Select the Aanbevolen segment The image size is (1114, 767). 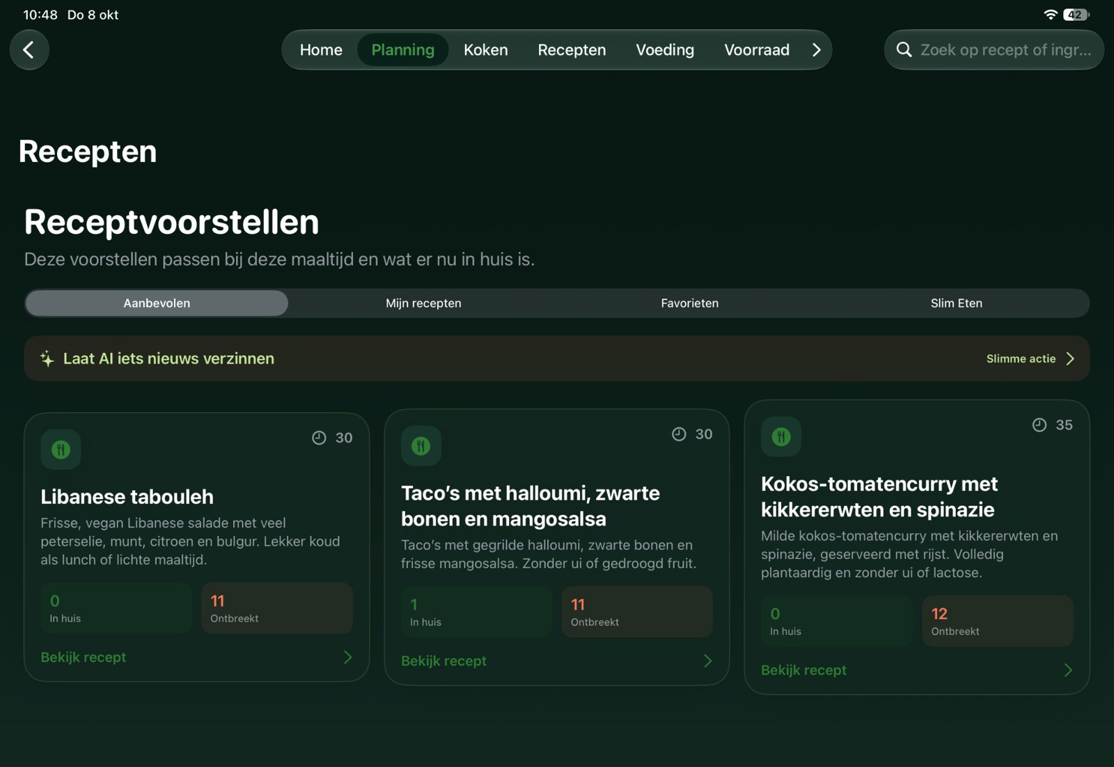[157, 303]
